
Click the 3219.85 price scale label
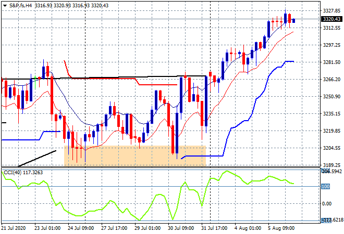(x=331, y=131)
